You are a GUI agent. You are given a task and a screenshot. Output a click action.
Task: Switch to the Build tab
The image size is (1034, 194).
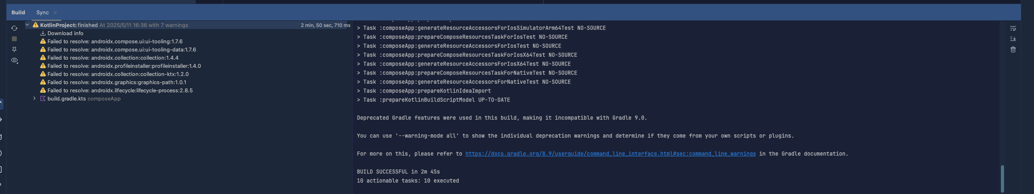pyautogui.click(x=18, y=12)
